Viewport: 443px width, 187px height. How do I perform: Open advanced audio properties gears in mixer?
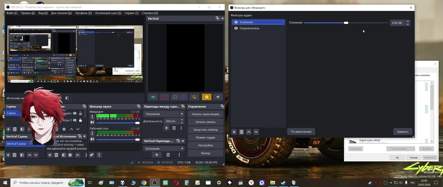coord(92,155)
